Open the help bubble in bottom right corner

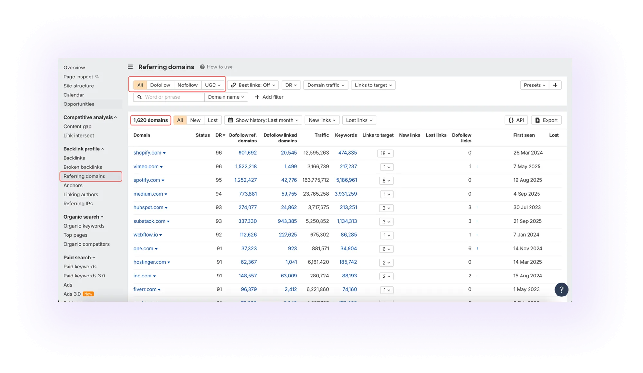tap(561, 290)
